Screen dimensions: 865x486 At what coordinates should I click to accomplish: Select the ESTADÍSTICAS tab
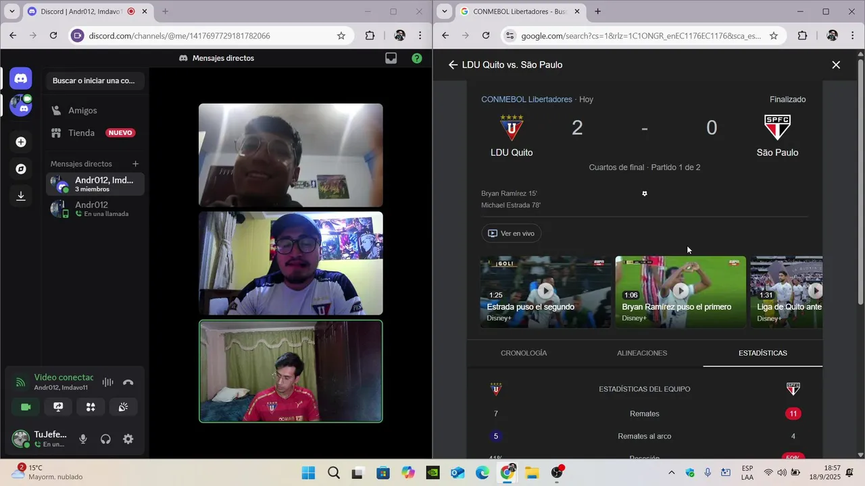pos(763,353)
